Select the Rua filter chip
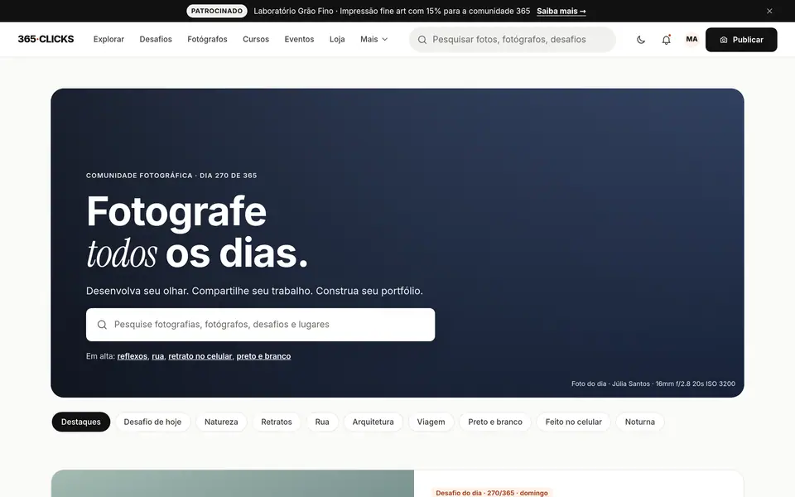This screenshot has height=497, width=795. click(322, 422)
